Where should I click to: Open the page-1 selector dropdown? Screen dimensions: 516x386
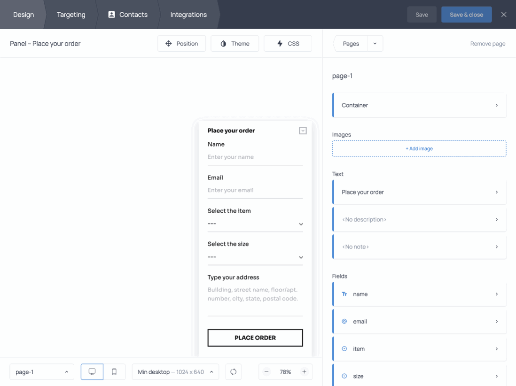coord(42,371)
